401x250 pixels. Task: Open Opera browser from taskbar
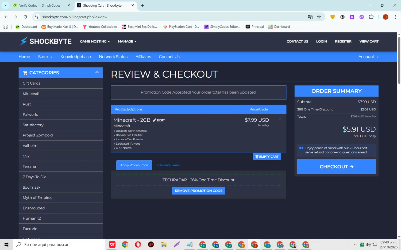click(138, 244)
